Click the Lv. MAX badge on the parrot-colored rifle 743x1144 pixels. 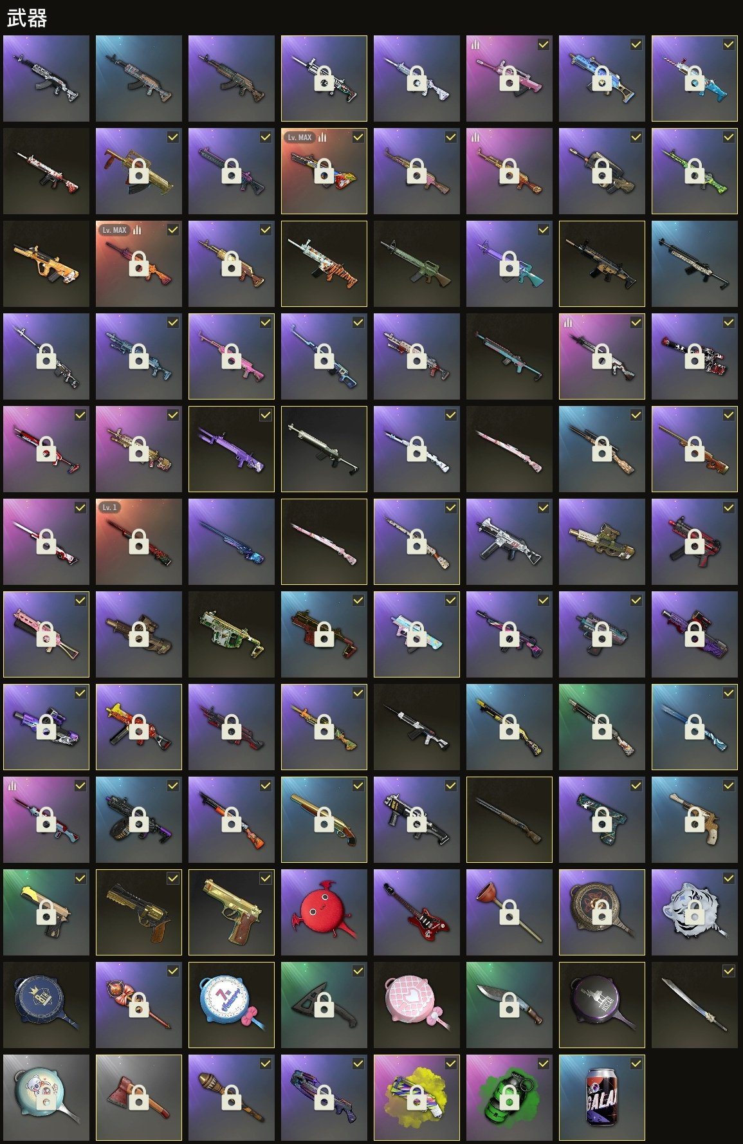tap(300, 137)
